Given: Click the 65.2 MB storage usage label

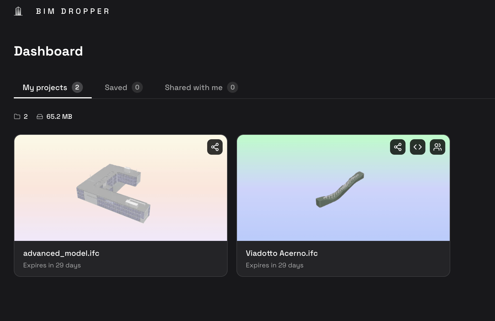Looking at the screenshot, I should pos(59,117).
